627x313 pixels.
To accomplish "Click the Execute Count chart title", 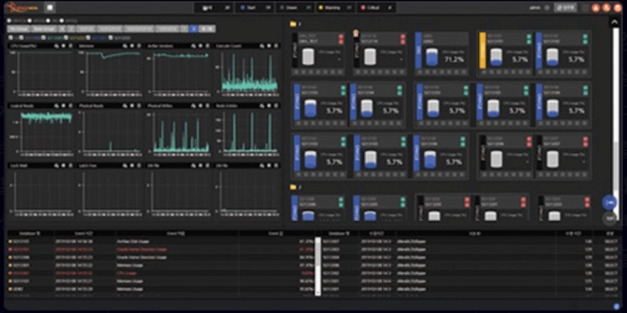I will click(228, 46).
